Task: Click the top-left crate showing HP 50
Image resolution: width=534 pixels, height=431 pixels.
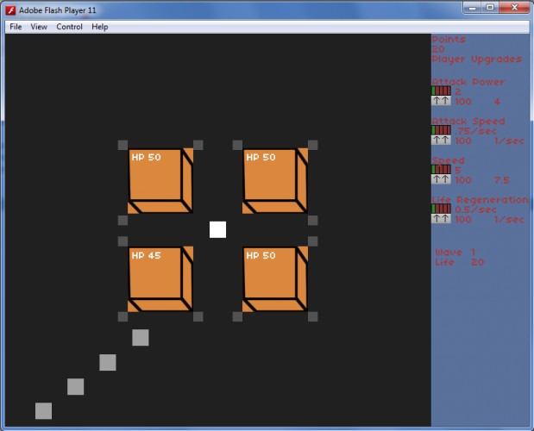Action: [x=160, y=181]
